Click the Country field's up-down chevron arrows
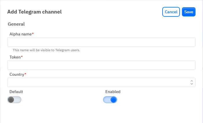203x123 pixels. coord(191,82)
